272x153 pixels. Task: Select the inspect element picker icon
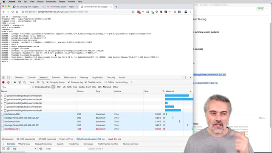[3, 77]
